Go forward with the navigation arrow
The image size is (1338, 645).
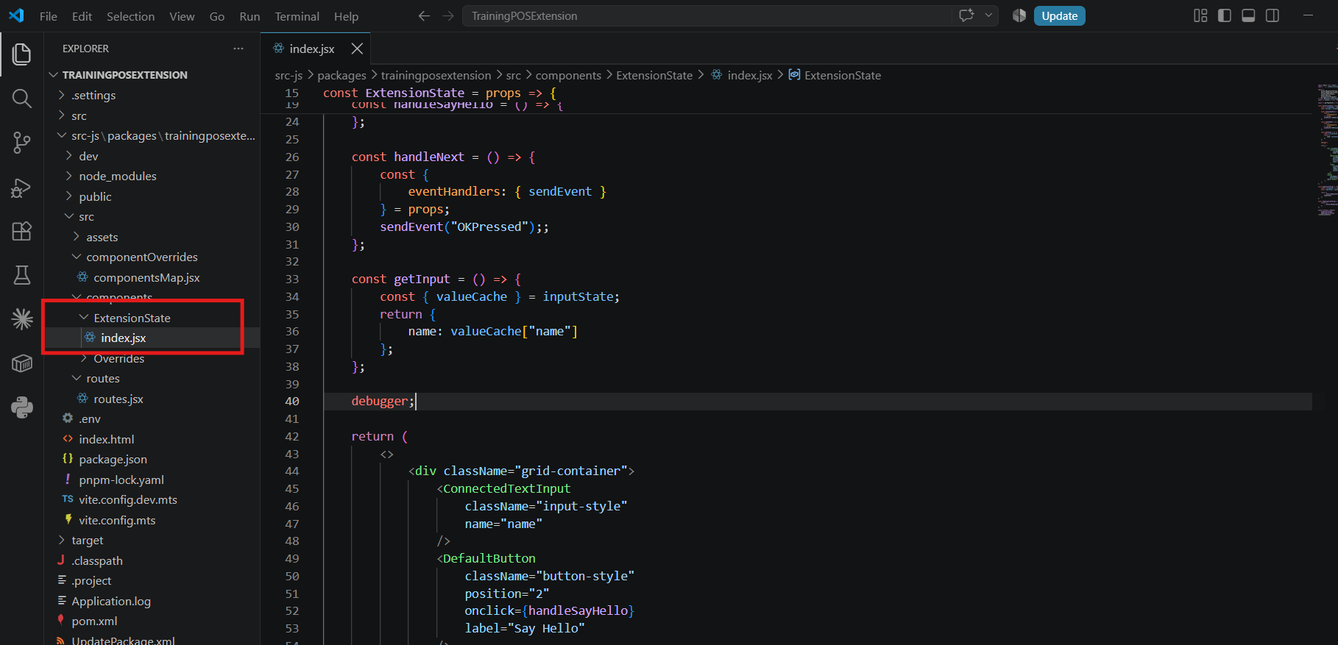[x=448, y=15]
